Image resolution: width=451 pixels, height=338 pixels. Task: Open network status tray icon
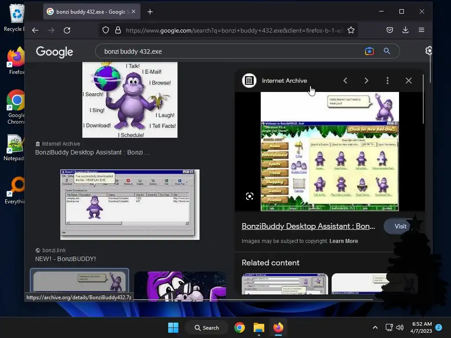coord(389,327)
